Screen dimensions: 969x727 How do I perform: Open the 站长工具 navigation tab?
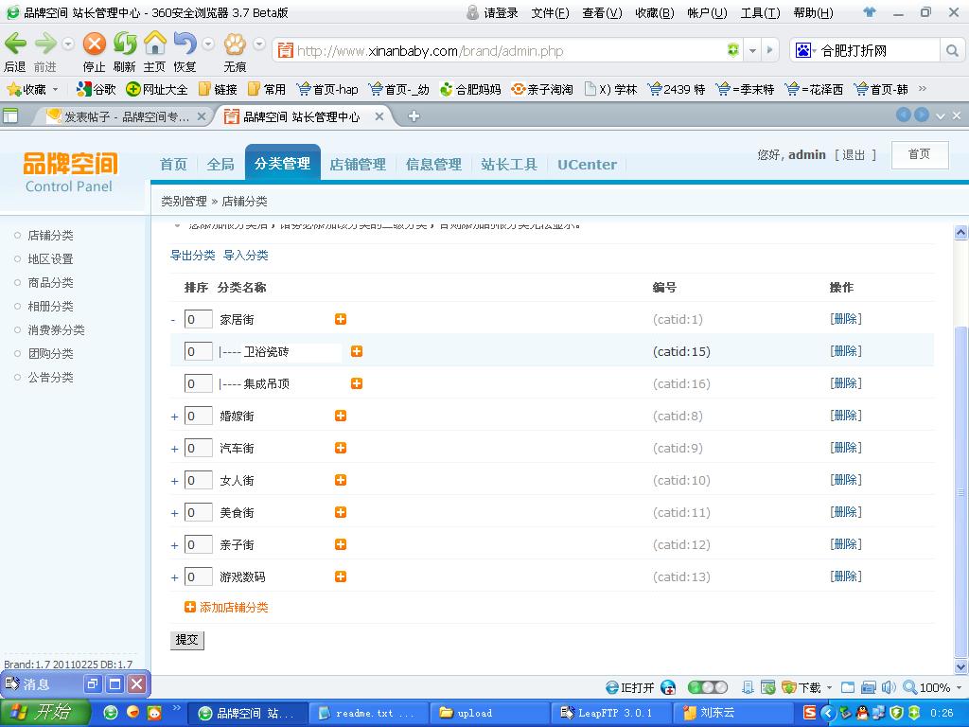tap(508, 164)
